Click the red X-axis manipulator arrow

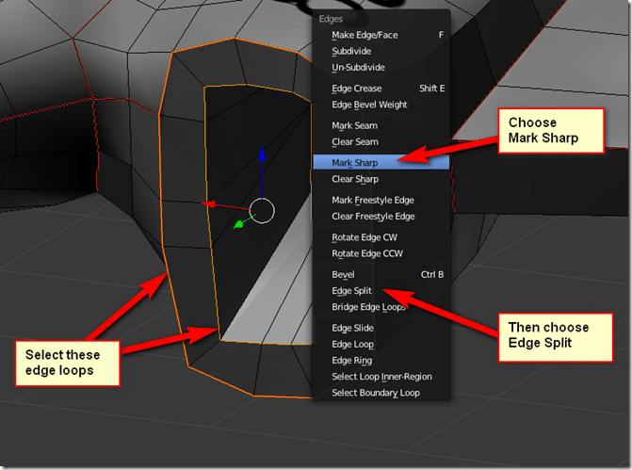(209, 204)
